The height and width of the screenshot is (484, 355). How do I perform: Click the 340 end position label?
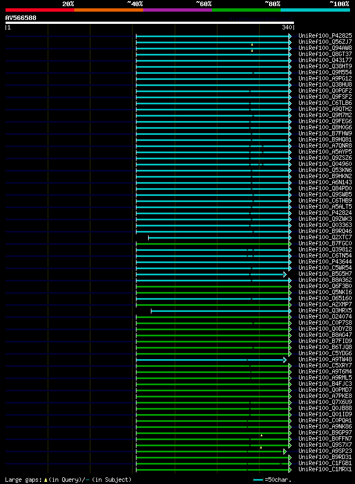click(287, 27)
